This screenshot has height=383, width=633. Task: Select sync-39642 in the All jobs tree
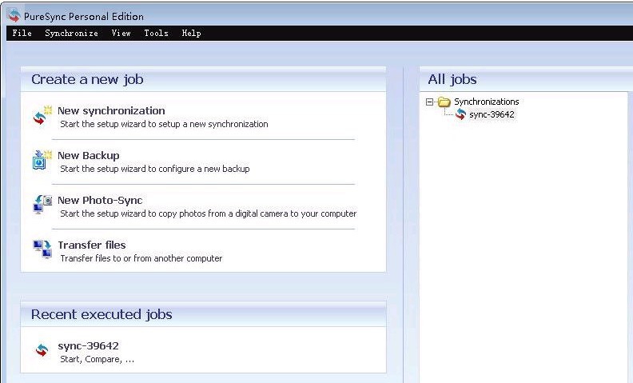(492, 114)
